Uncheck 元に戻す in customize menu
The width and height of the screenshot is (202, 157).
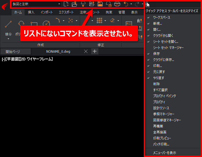(173, 72)
